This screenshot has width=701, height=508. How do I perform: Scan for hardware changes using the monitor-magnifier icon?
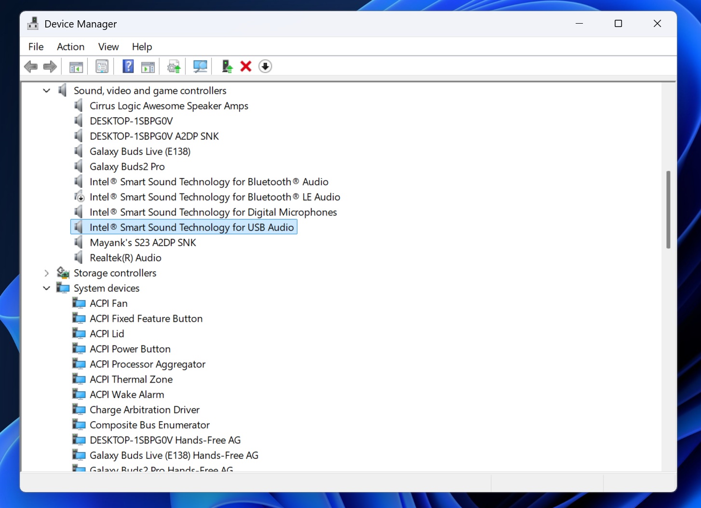coord(200,67)
